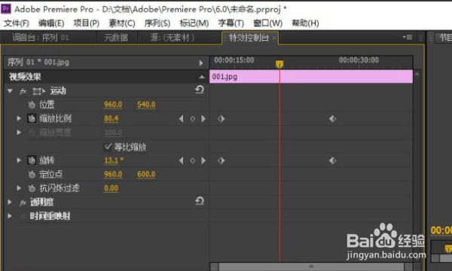Edit 抗闪烁过滤 value 0.00
Viewport: 452px width, 271px height.
coord(111,188)
